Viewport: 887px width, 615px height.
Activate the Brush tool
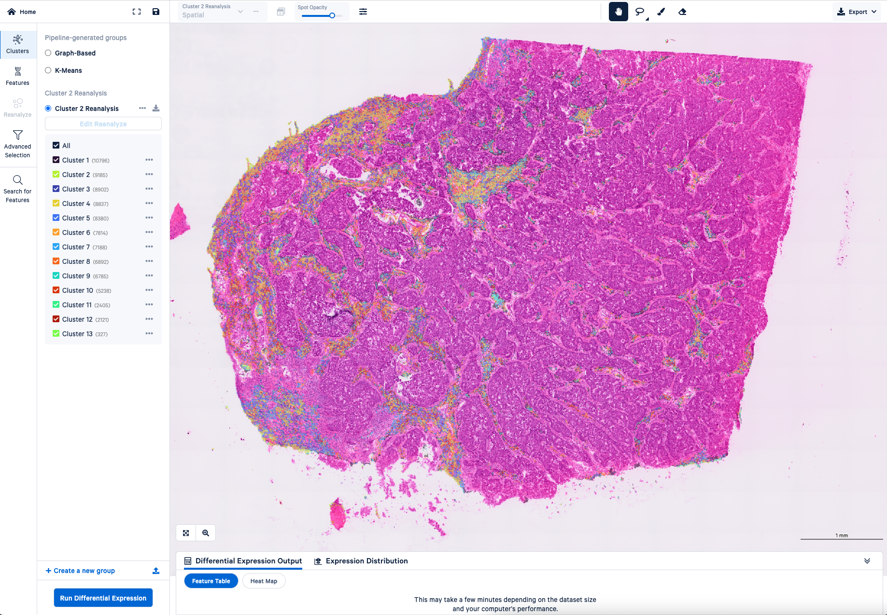pyautogui.click(x=661, y=11)
